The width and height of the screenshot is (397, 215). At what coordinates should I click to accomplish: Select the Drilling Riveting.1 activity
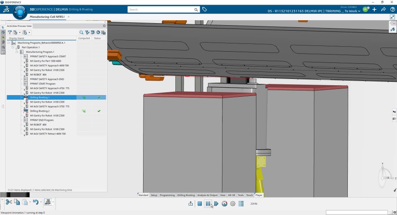point(40,97)
